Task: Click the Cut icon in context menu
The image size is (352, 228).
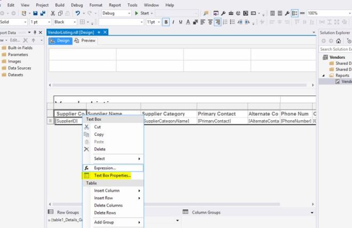Action: (86, 127)
